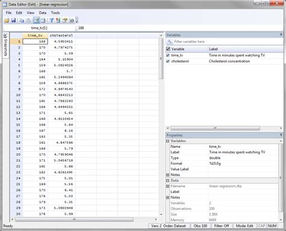Viewport: 286px width, 231px height.
Task: Click the Snapshots camera toolbar icon
Action: [71, 20]
